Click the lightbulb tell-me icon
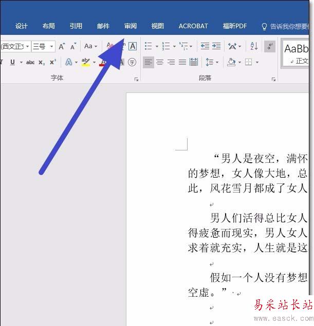This screenshot has height=326, width=314. 264,27
